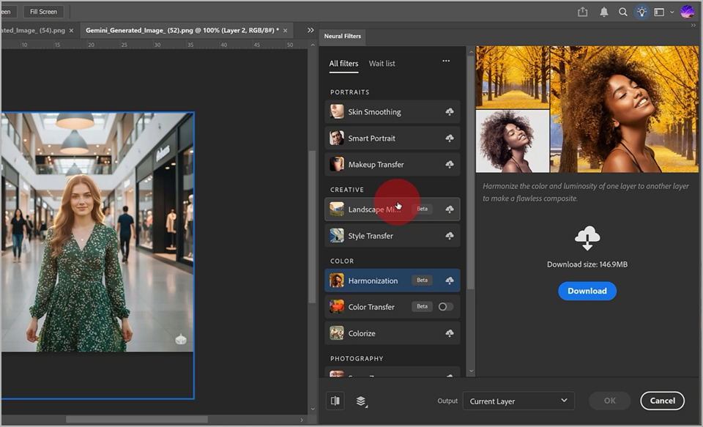This screenshot has height=427, width=703.
Task: Open the filters more options ellipsis
Action: pos(446,61)
